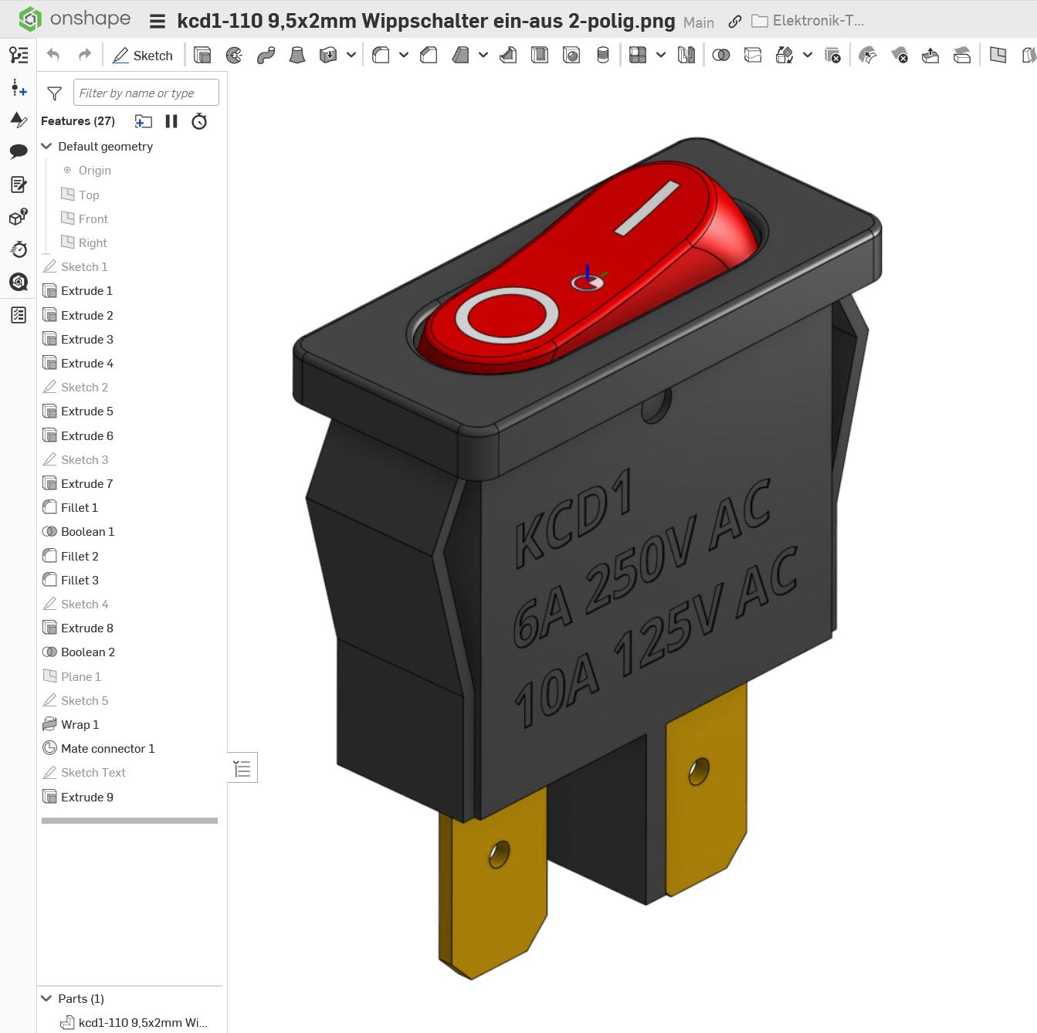
Task: Open the checklist panel icon at the sidebar bottom
Action: tap(19, 315)
